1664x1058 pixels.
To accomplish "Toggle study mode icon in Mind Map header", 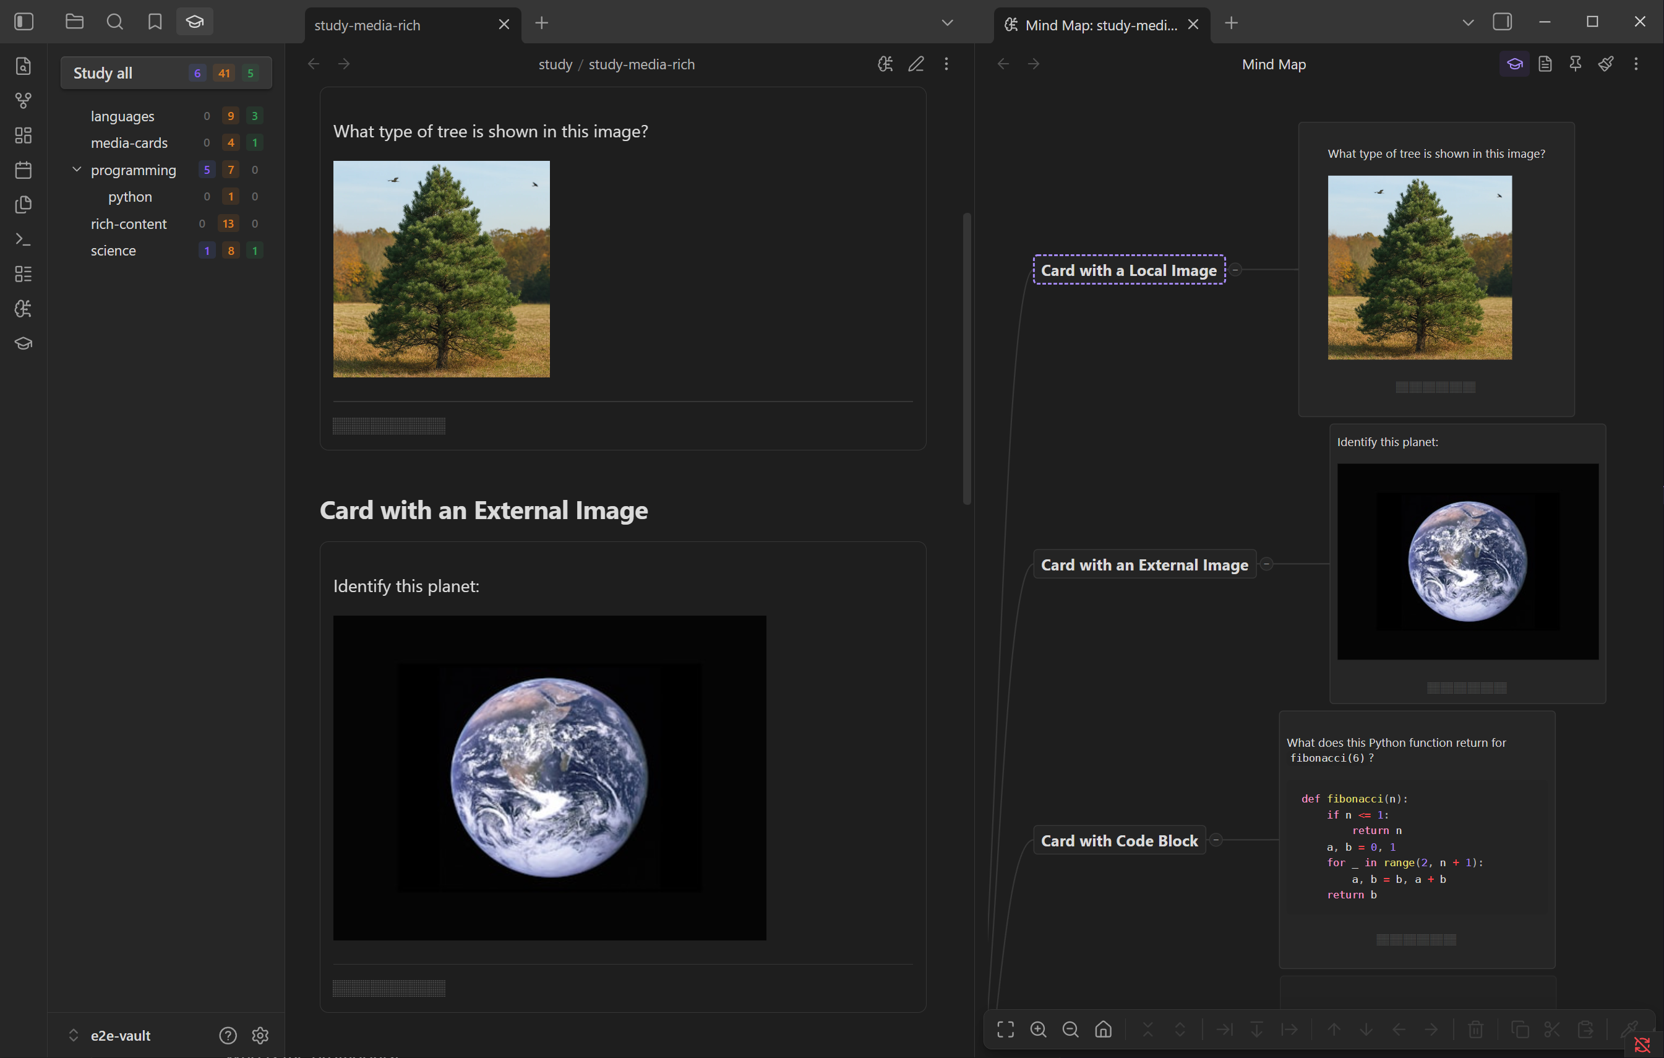I will pyautogui.click(x=1514, y=64).
